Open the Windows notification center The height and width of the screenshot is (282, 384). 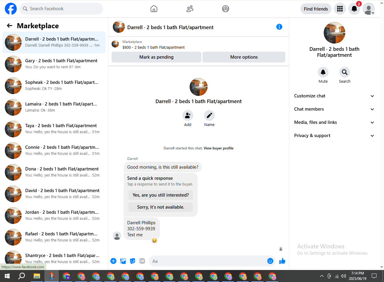(374, 276)
